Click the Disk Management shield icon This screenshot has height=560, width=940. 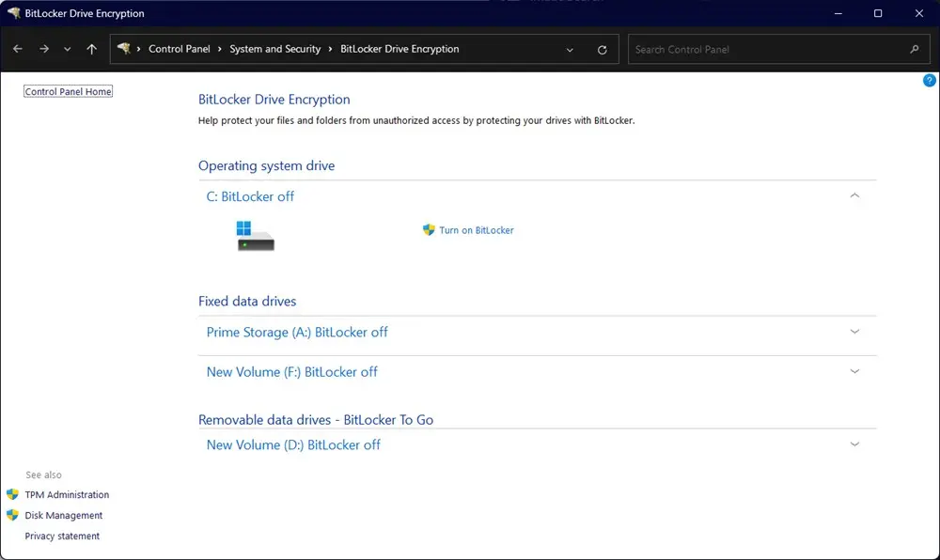(11, 515)
